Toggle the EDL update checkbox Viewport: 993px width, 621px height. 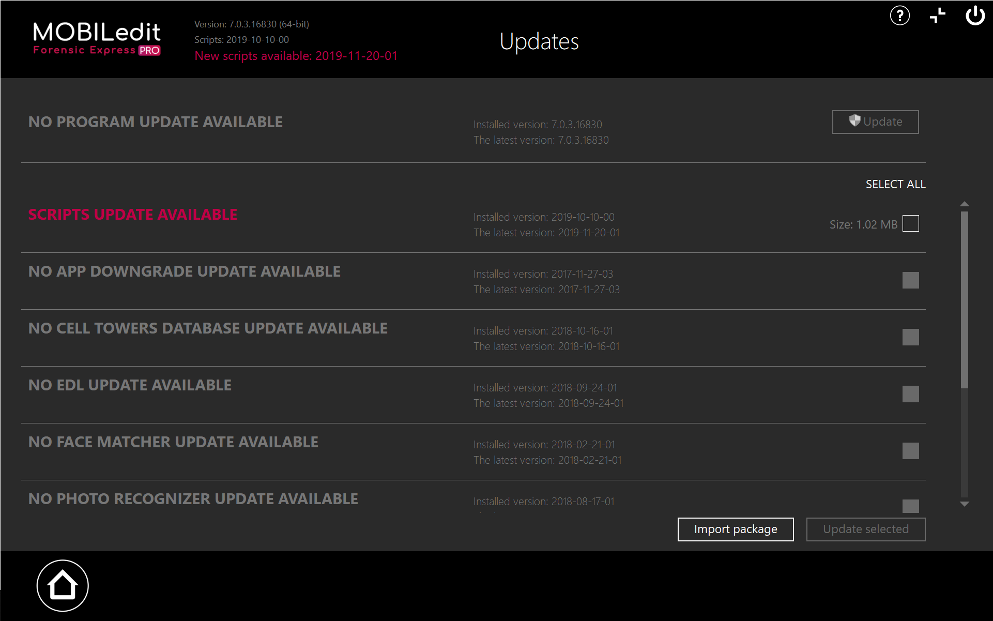pos(910,394)
